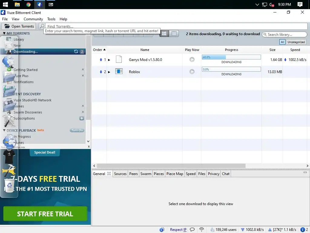Open the Tools menu

[x=51, y=19]
